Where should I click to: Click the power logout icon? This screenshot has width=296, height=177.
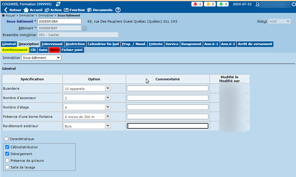click(293, 4)
